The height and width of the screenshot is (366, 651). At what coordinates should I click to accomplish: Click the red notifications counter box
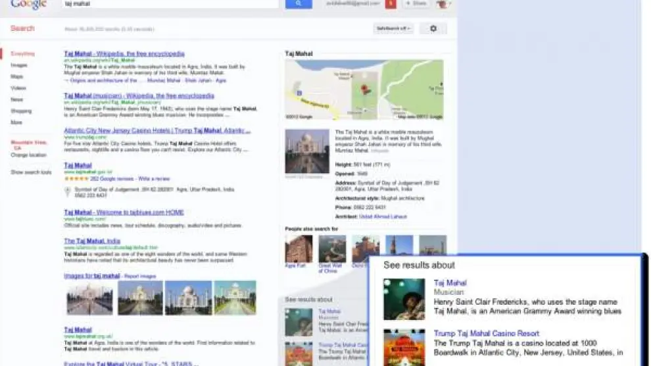tap(391, 4)
